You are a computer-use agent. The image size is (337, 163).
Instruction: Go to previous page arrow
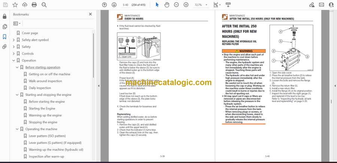104,5
